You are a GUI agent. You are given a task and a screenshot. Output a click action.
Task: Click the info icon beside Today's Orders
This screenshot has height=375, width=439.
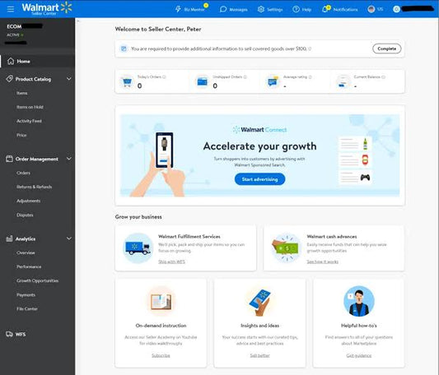[x=165, y=77]
